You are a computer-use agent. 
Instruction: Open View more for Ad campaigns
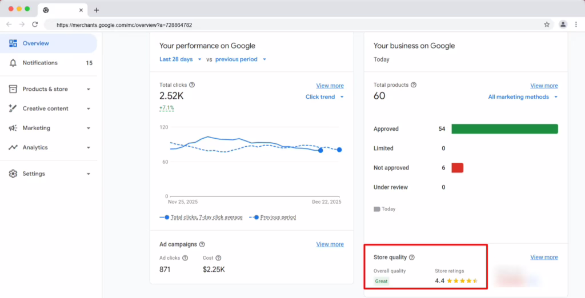pos(330,244)
